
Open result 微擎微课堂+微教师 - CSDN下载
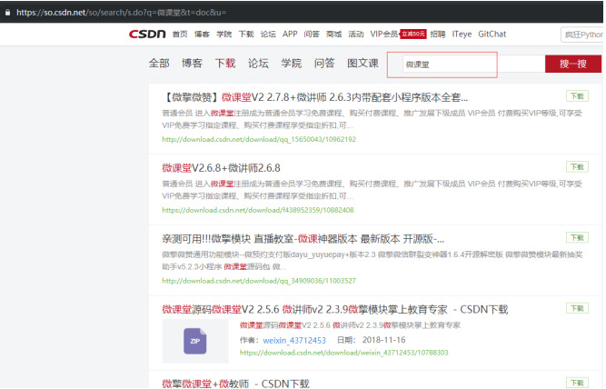click(235, 384)
